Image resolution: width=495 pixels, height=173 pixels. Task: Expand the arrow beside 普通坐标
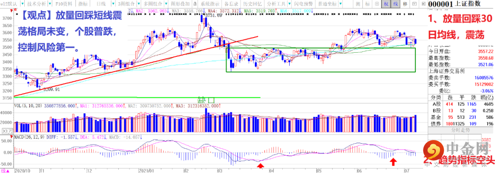tap(341, 4)
